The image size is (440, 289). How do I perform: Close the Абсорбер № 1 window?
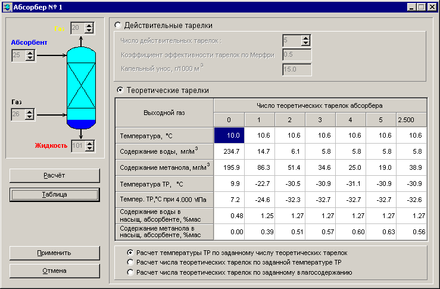[432, 7]
